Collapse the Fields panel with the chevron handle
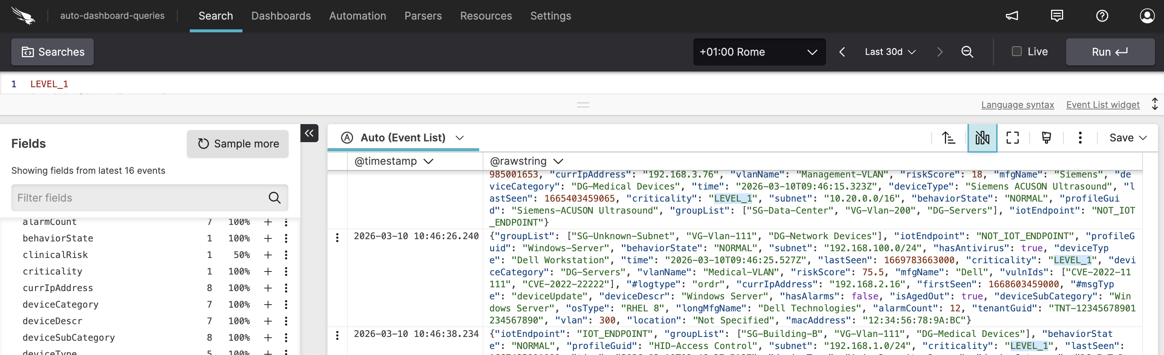Viewport: 1164px width, 355px height. point(309,133)
